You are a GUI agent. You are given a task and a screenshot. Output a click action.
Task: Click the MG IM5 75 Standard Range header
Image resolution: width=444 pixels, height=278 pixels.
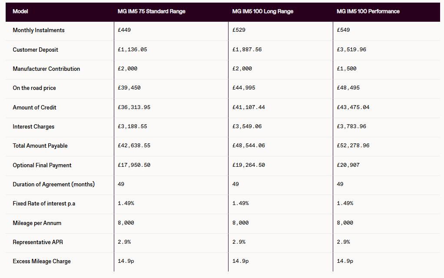(x=151, y=11)
